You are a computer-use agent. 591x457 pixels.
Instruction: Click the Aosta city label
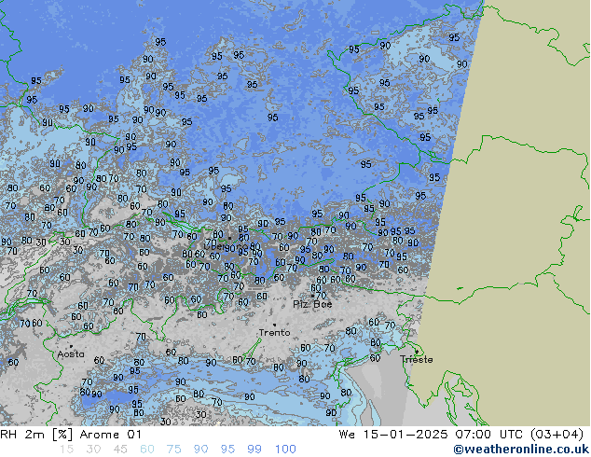click(x=71, y=354)
